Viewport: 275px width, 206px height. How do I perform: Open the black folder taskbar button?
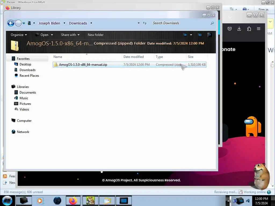click(24, 201)
